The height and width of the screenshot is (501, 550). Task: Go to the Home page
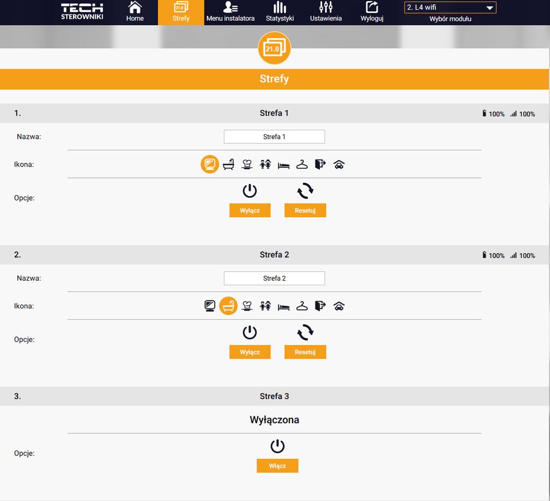pos(135,12)
